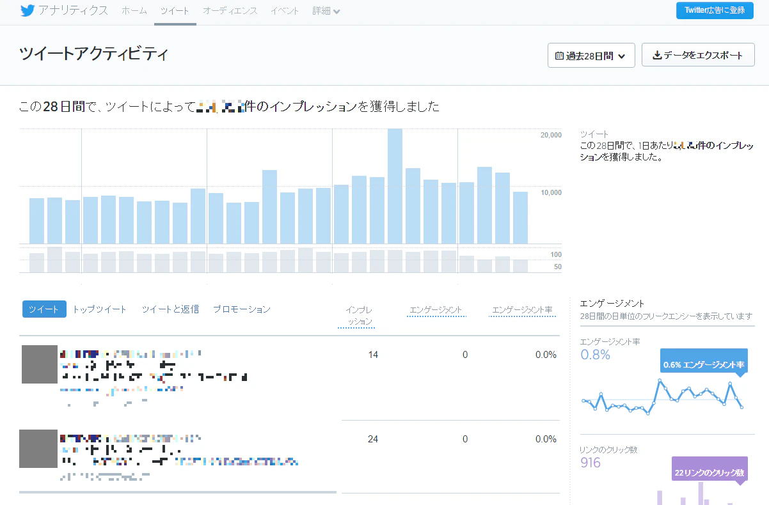Click the download icon on export button
The image size is (769, 505).
656,55
